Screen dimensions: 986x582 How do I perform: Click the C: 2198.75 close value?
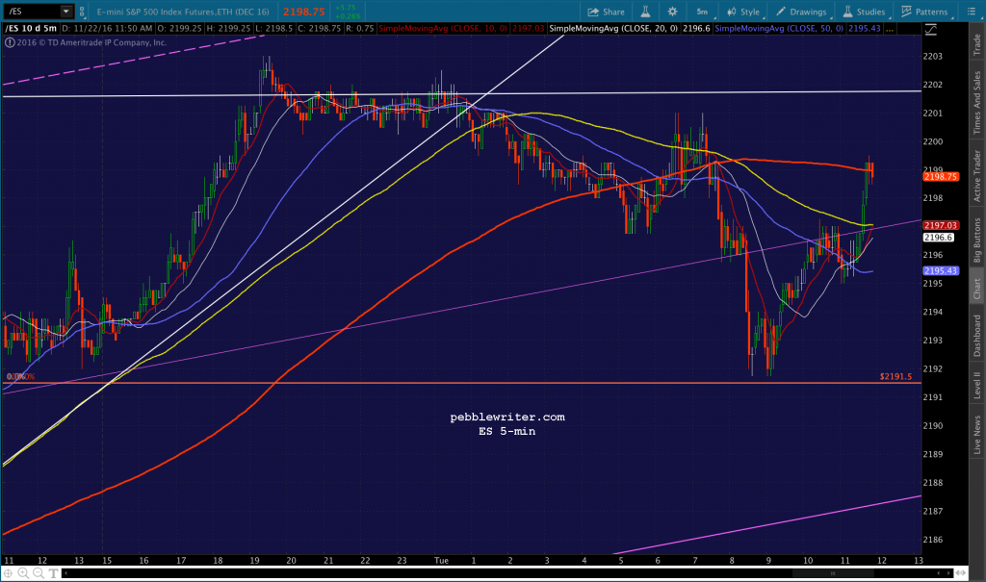click(319, 28)
